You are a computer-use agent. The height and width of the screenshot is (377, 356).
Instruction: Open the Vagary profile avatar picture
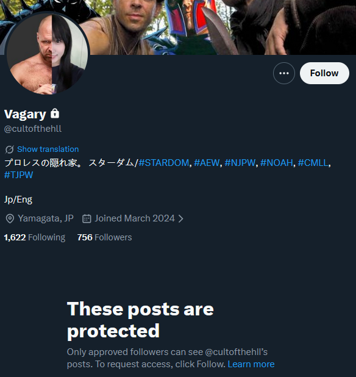point(48,53)
